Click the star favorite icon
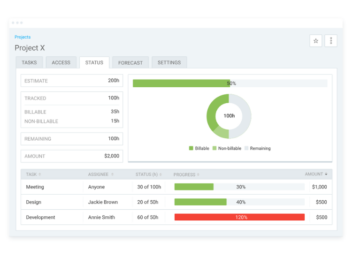The height and width of the screenshot is (258, 352). [x=316, y=41]
